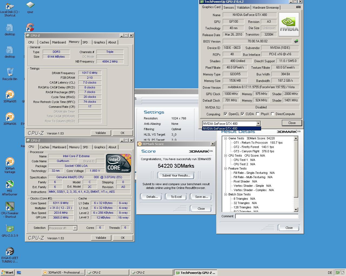Launch the 3DMark06 desktop shortcut
This screenshot has height=276, width=346.
[10, 117]
